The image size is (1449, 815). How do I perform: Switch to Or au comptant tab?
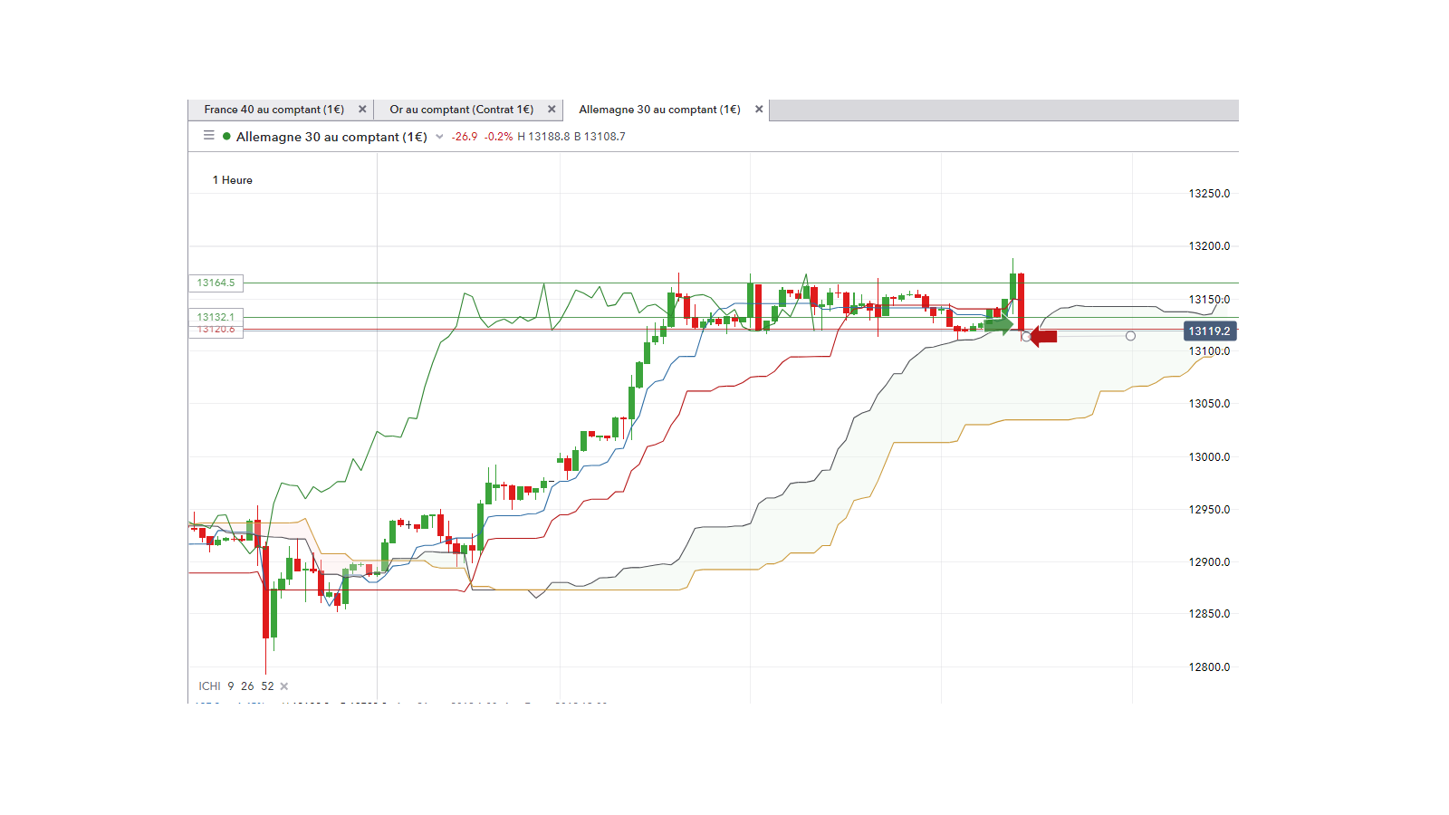pos(461,110)
